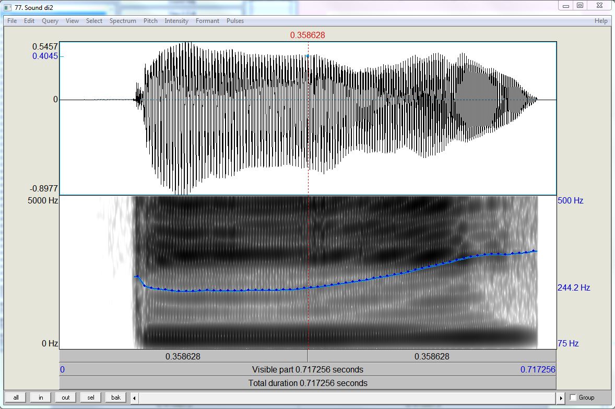Open the Select menu

94,21
